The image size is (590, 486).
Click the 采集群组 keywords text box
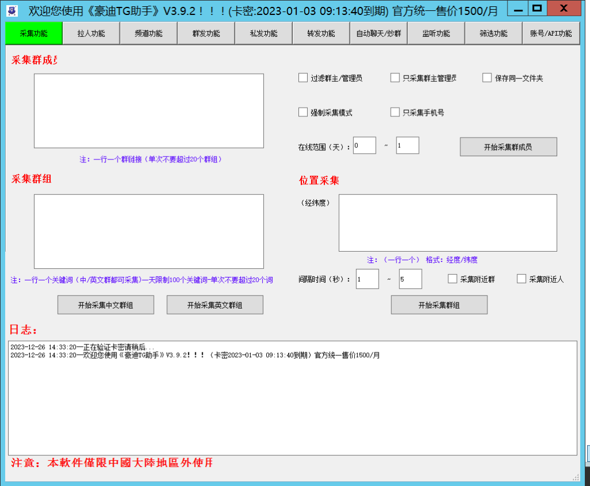[149, 231]
